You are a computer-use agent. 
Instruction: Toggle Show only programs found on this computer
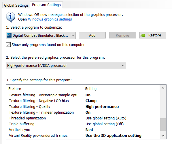8,45
